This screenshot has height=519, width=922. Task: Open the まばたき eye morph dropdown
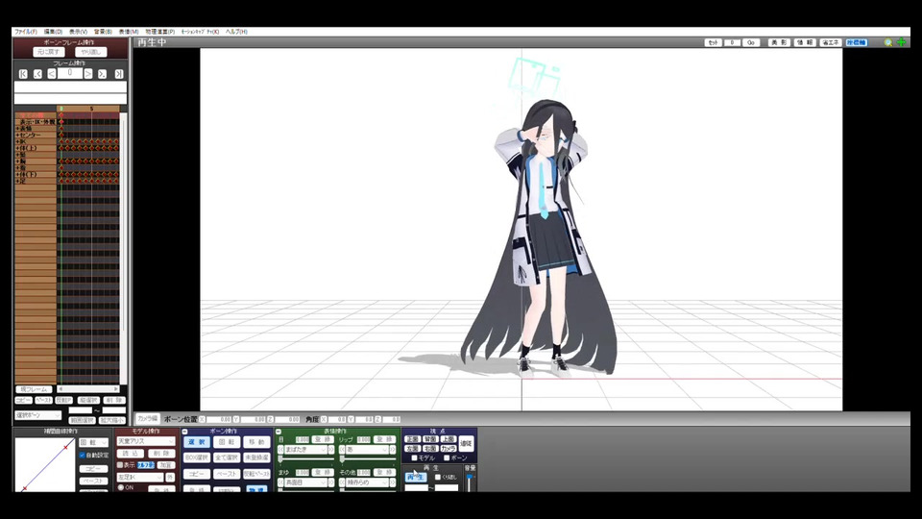coord(305,450)
